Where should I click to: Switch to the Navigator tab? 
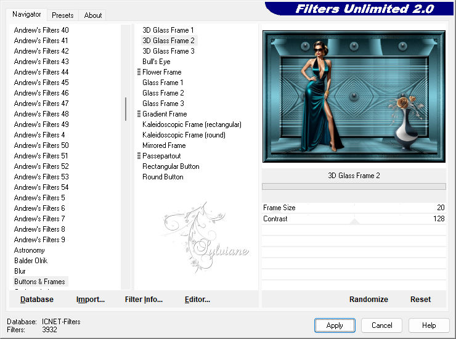(x=26, y=14)
